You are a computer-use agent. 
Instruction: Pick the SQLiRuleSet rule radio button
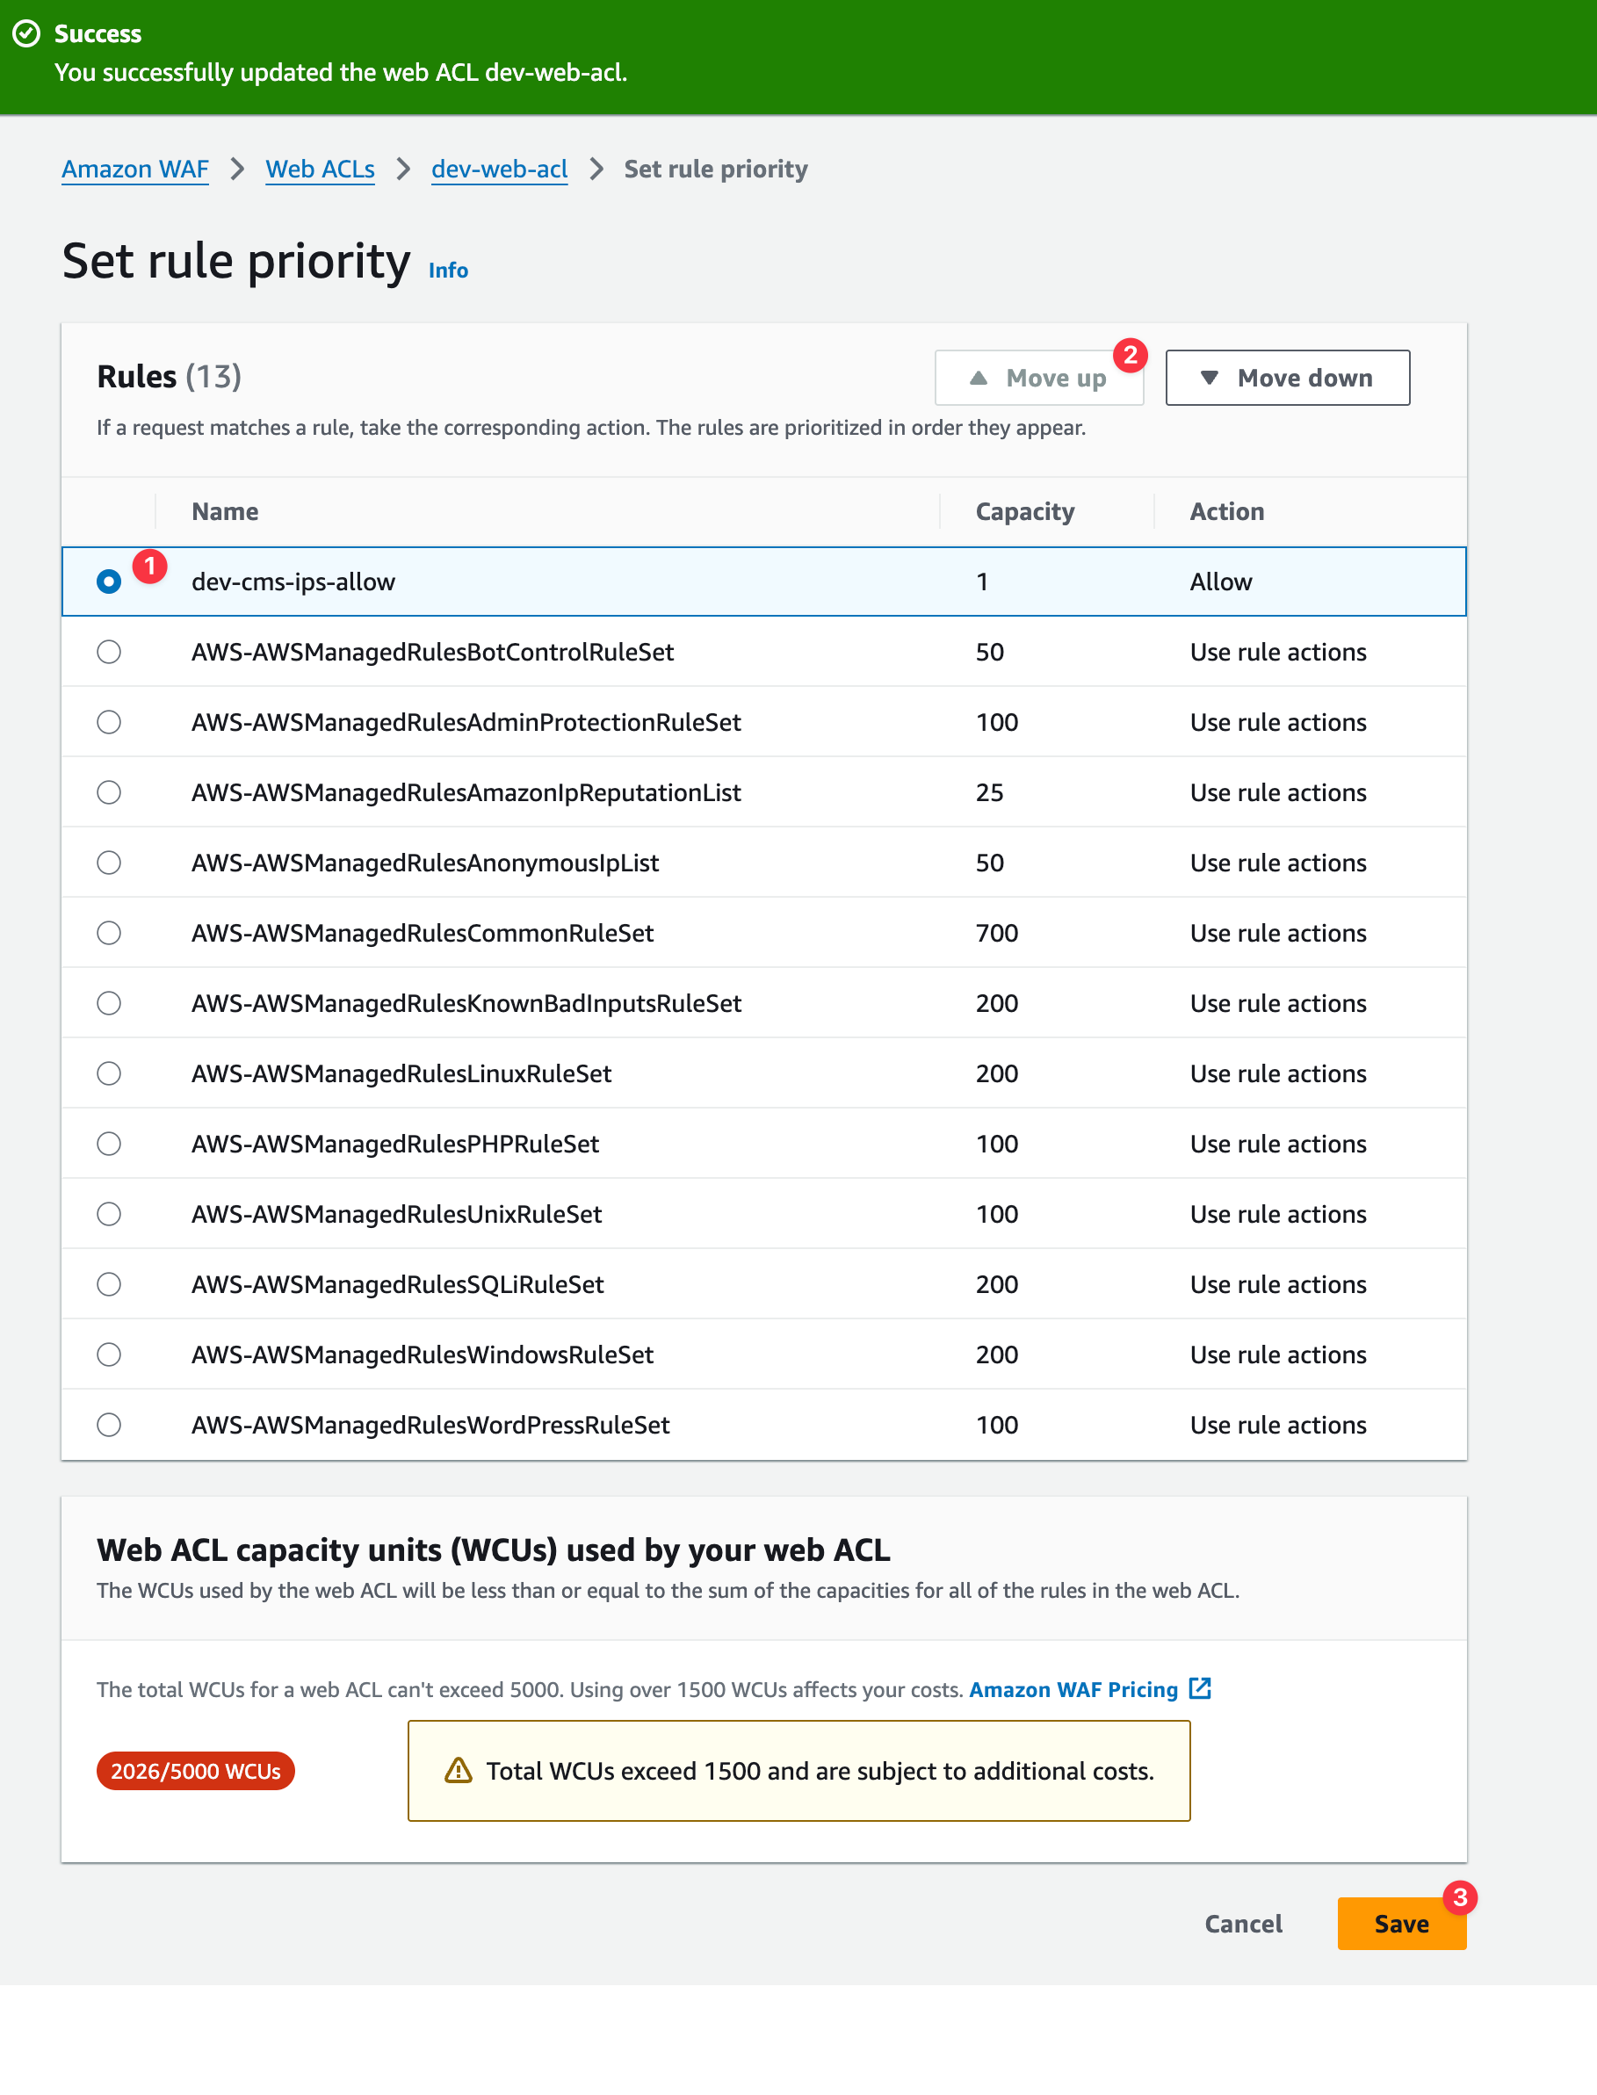coord(109,1284)
